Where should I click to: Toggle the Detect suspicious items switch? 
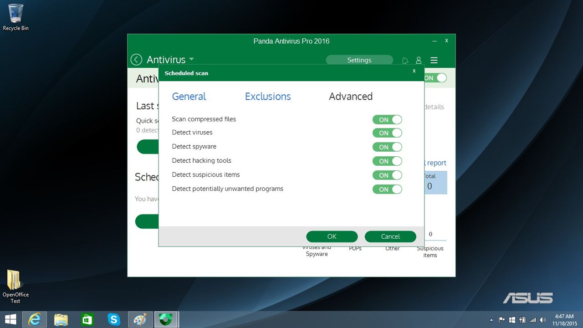point(387,175)
